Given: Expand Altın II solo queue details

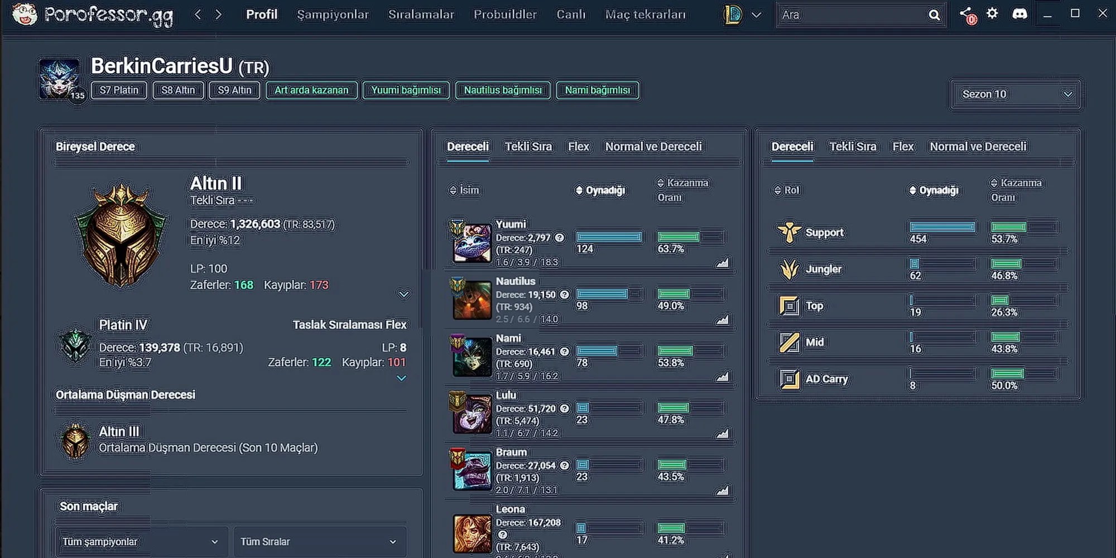Looking at the screenshot, I should pos(403,294).
